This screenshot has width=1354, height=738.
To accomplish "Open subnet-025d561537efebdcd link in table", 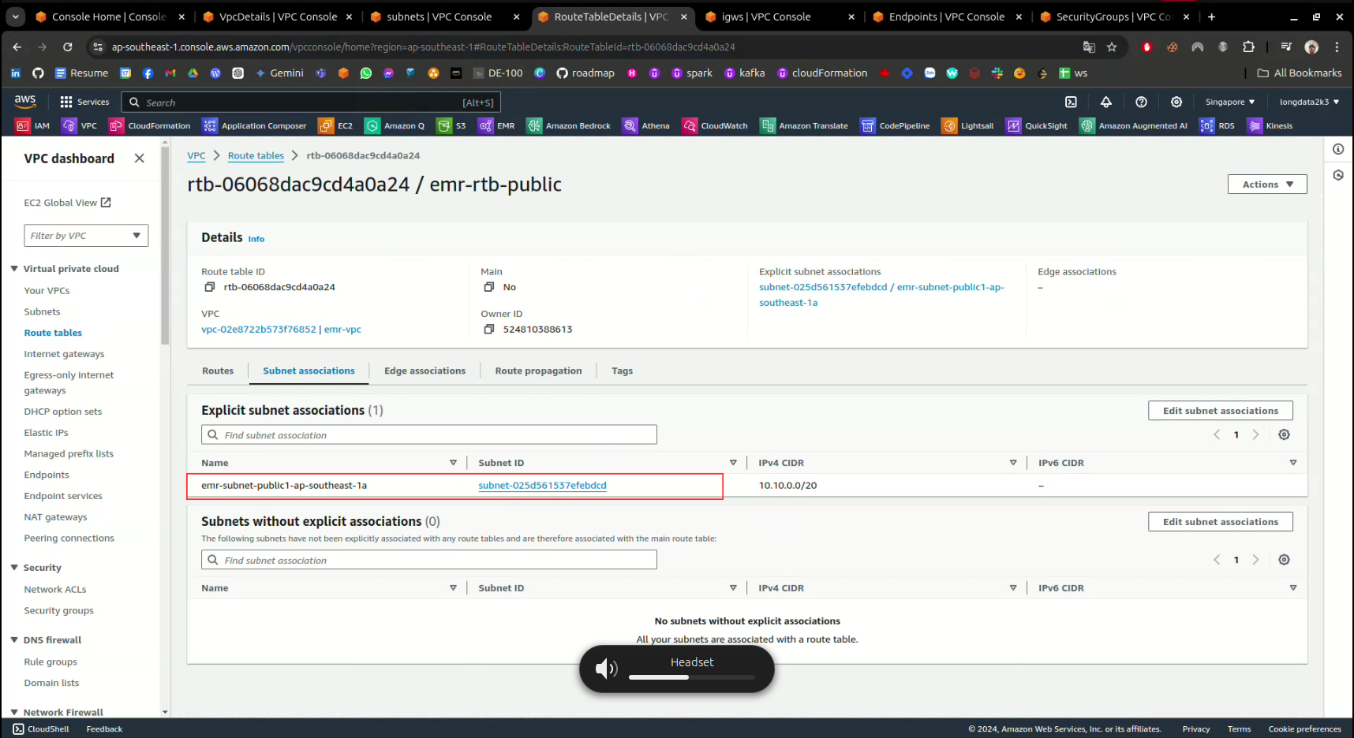I will coord(542,486).
